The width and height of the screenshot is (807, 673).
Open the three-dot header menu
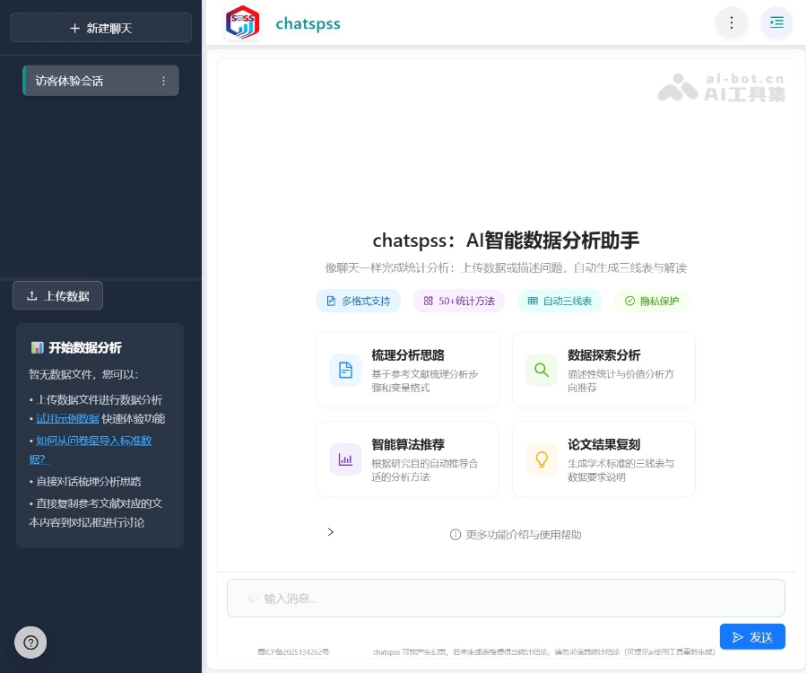pyautogui.click(x=732, y=22)
